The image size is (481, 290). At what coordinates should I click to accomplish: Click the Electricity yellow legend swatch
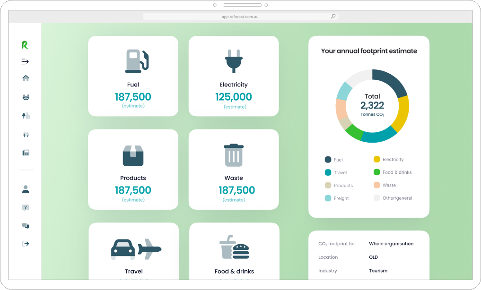[x=377, y=159]
